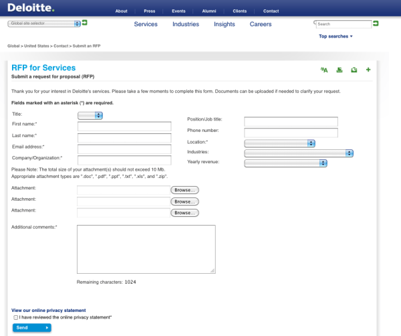Click the Phone number field
Image resolution: width=401 pixels, height=336 pixels.
click(x=291, y=133)
